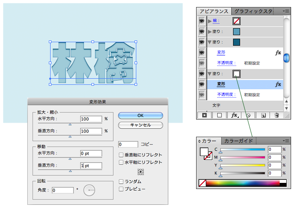Open the Add New Effect fx menu button

[234, 116]
